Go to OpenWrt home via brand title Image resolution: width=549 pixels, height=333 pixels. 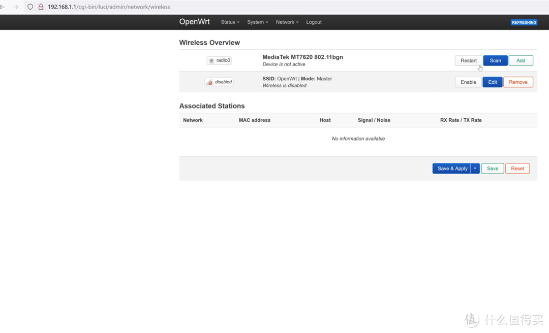(x=194, y=22)
